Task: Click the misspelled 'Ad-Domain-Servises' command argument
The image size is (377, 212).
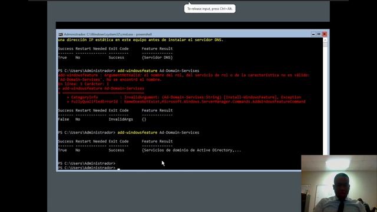Action: [179, 71]
